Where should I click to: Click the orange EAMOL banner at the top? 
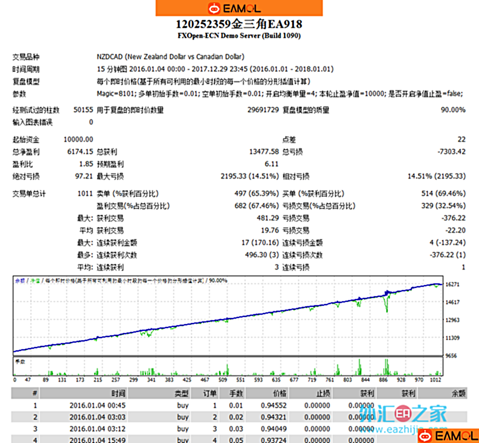(x=239, y=8)
